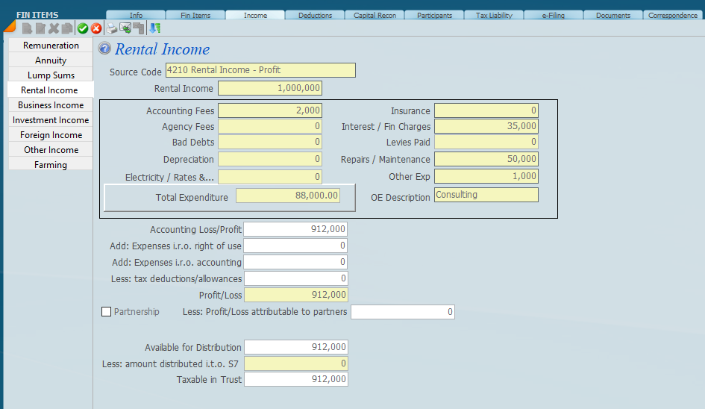Switch to the Deductions tab
The height and width of the screenshot is (409, 705).
[315, 15]
